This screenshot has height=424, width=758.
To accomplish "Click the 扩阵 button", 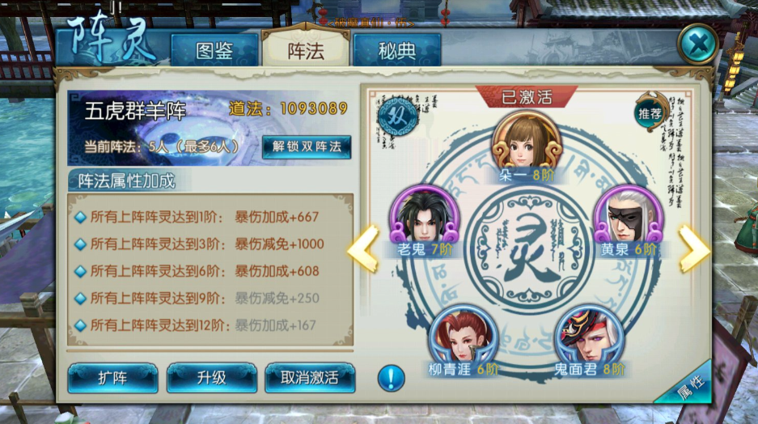I will 112,378.
